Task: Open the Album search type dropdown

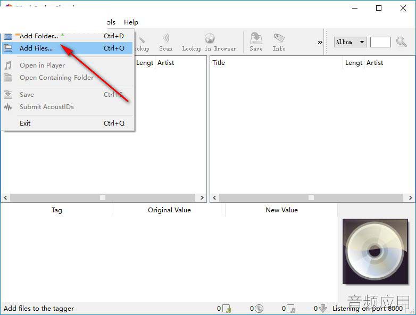Action: pos(350,42)
